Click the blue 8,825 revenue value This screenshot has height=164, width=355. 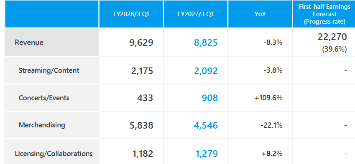(206, 42)
